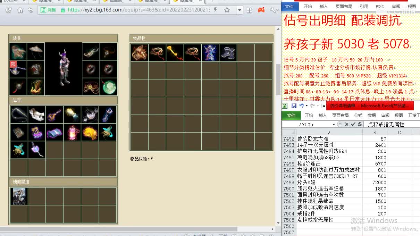Select the golden boots equipment icon
This screenshot has width=420, height=236.
36,86
